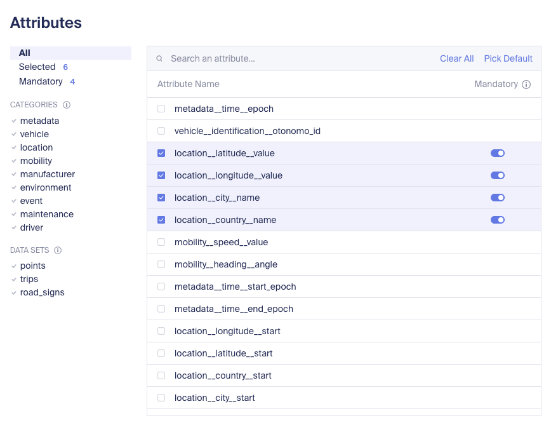Image resolution: width=551 pixels, height=425 pixels.
Task: Click the Pick Default link
Action: [508, 58]
